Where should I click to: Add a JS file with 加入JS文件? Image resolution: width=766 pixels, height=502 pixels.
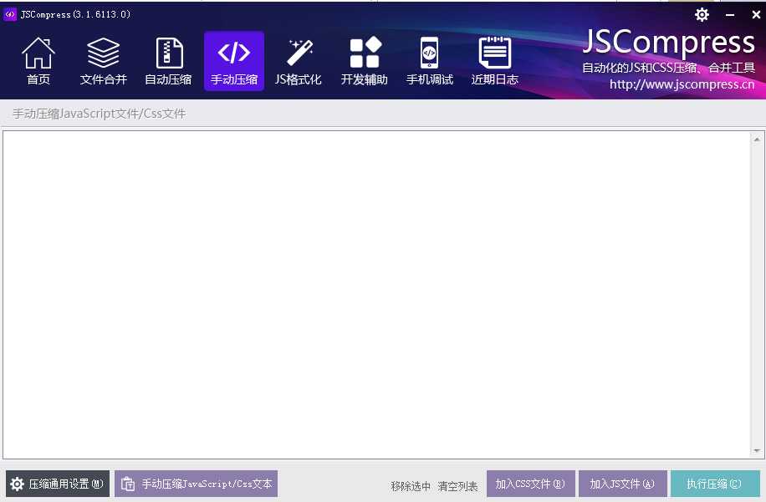(622, 484)
